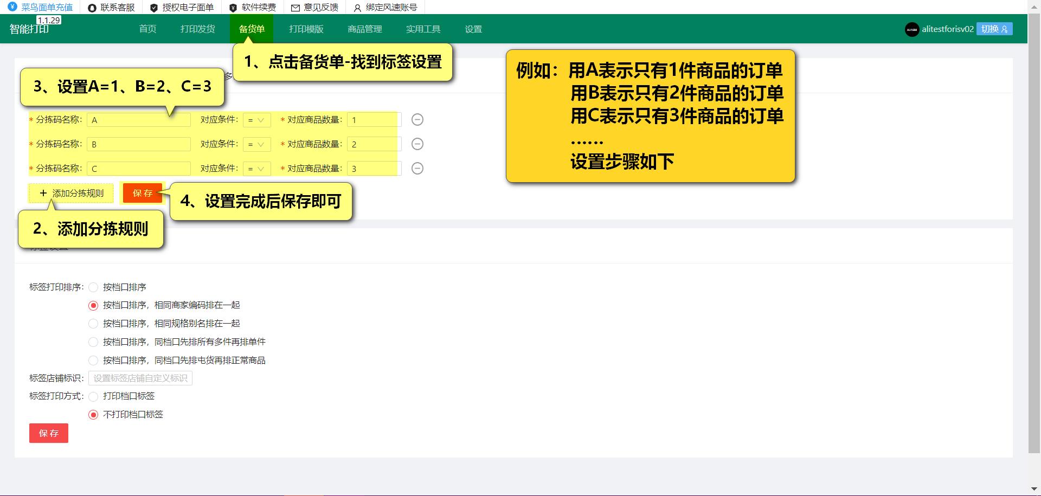1041x496 pixels.
Task: Click the 添加分拣规则 button
Action: [x=70, y=193]
